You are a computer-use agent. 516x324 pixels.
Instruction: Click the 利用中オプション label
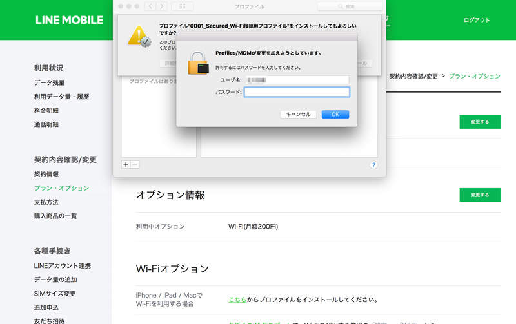tap(160, 227)
